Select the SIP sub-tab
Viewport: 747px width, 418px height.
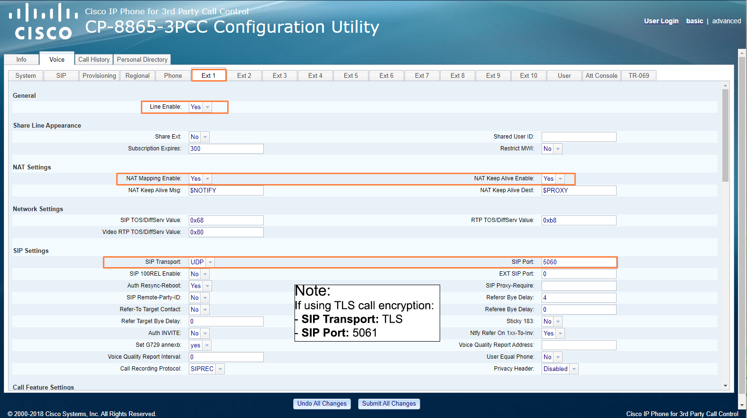click(x=61, y=75)
